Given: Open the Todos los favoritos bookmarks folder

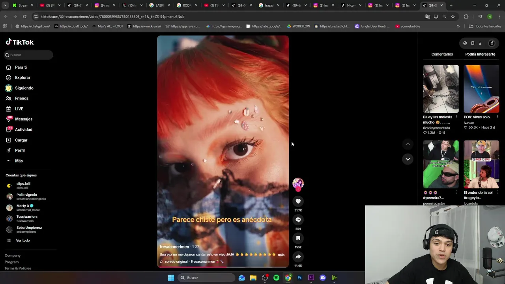Looking at the screenshot, I should [485, 26].
